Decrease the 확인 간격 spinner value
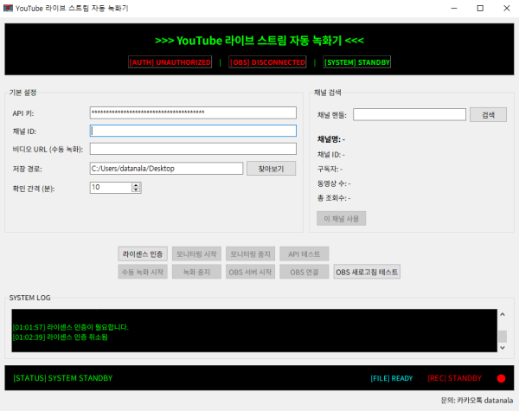 pos(136,189)
